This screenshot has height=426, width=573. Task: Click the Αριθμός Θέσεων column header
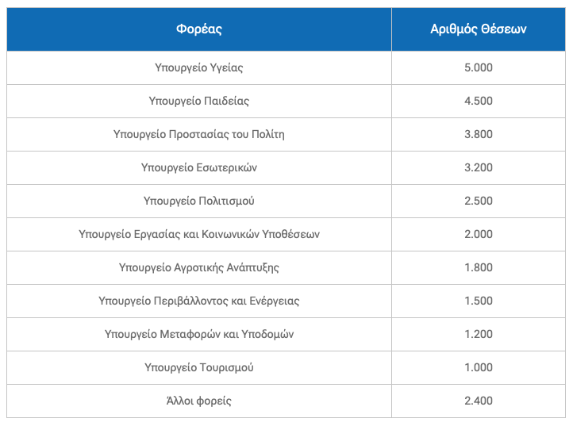tap(478, 29)
